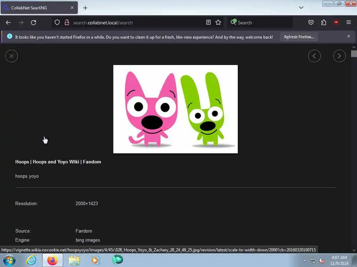Open the uBlock Origin extension

click(336, 23)
